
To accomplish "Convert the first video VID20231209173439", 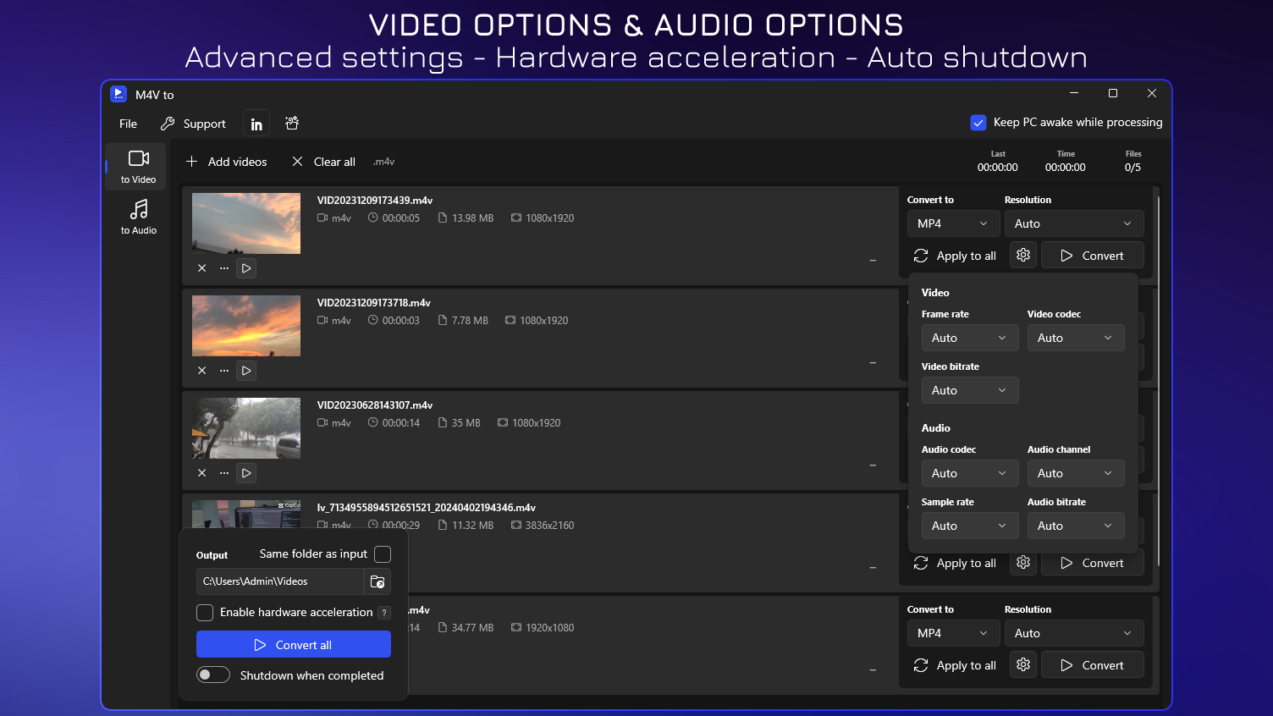I will [x=1093, y=255].
